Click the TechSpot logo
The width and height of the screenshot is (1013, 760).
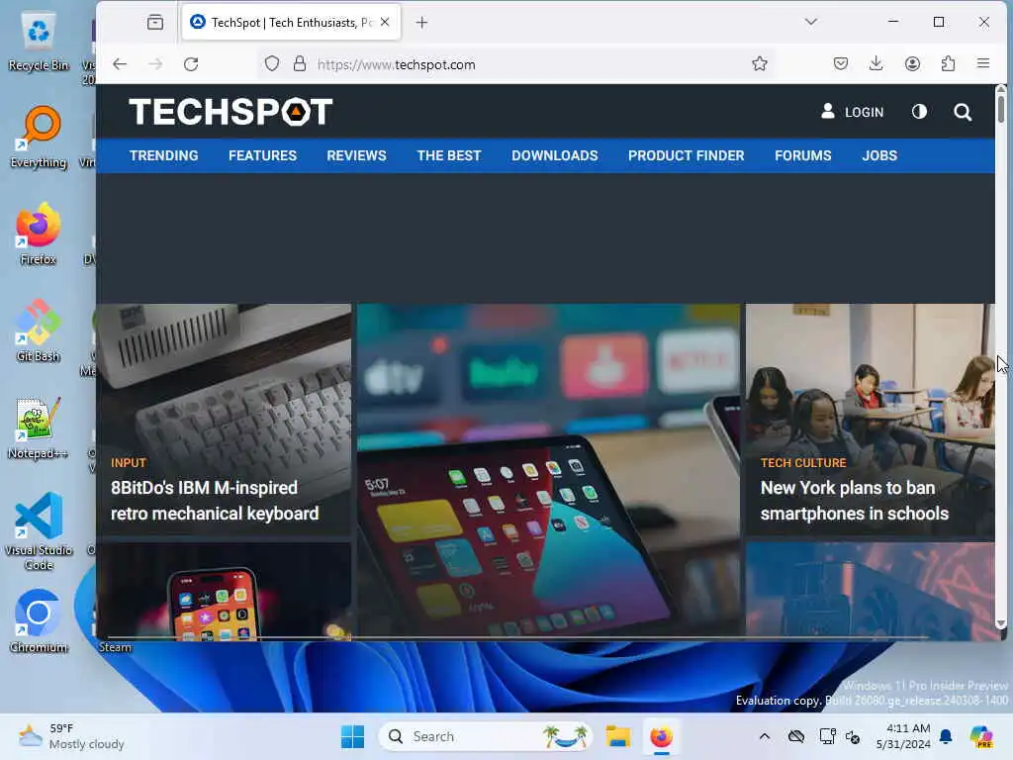click(230, 112)
